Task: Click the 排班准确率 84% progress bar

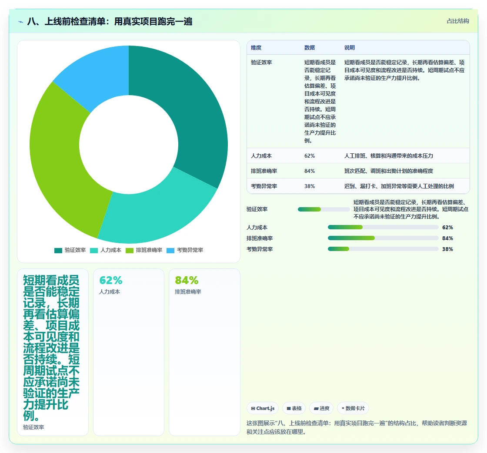Action: 383,238
